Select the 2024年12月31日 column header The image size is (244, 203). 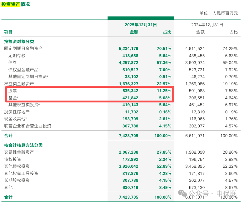[207, 24]
